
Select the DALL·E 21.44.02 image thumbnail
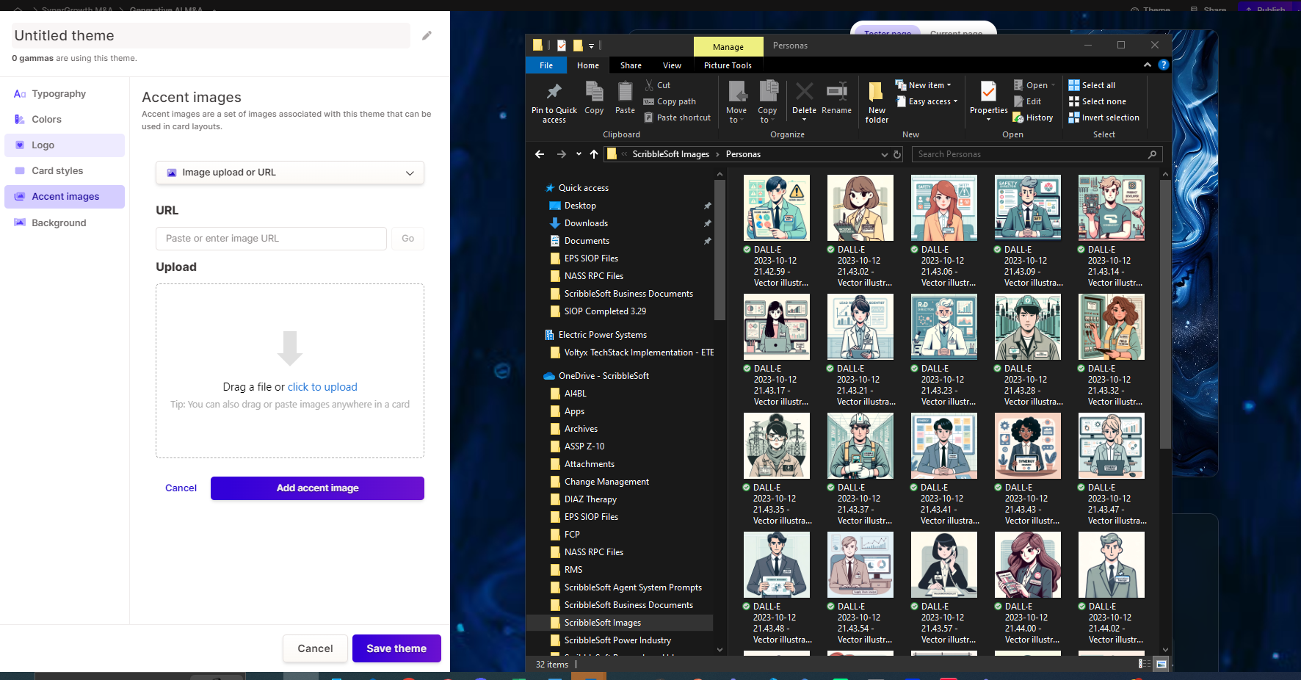[1112, 565]
